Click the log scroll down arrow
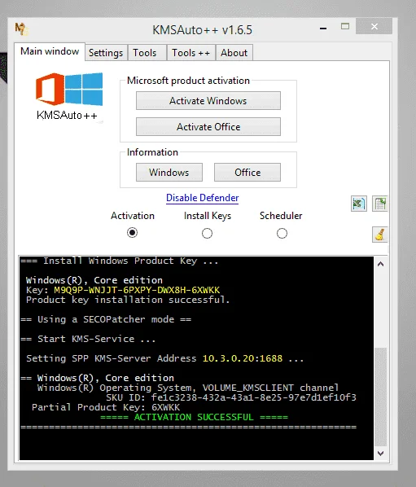 tap(381, 454)
